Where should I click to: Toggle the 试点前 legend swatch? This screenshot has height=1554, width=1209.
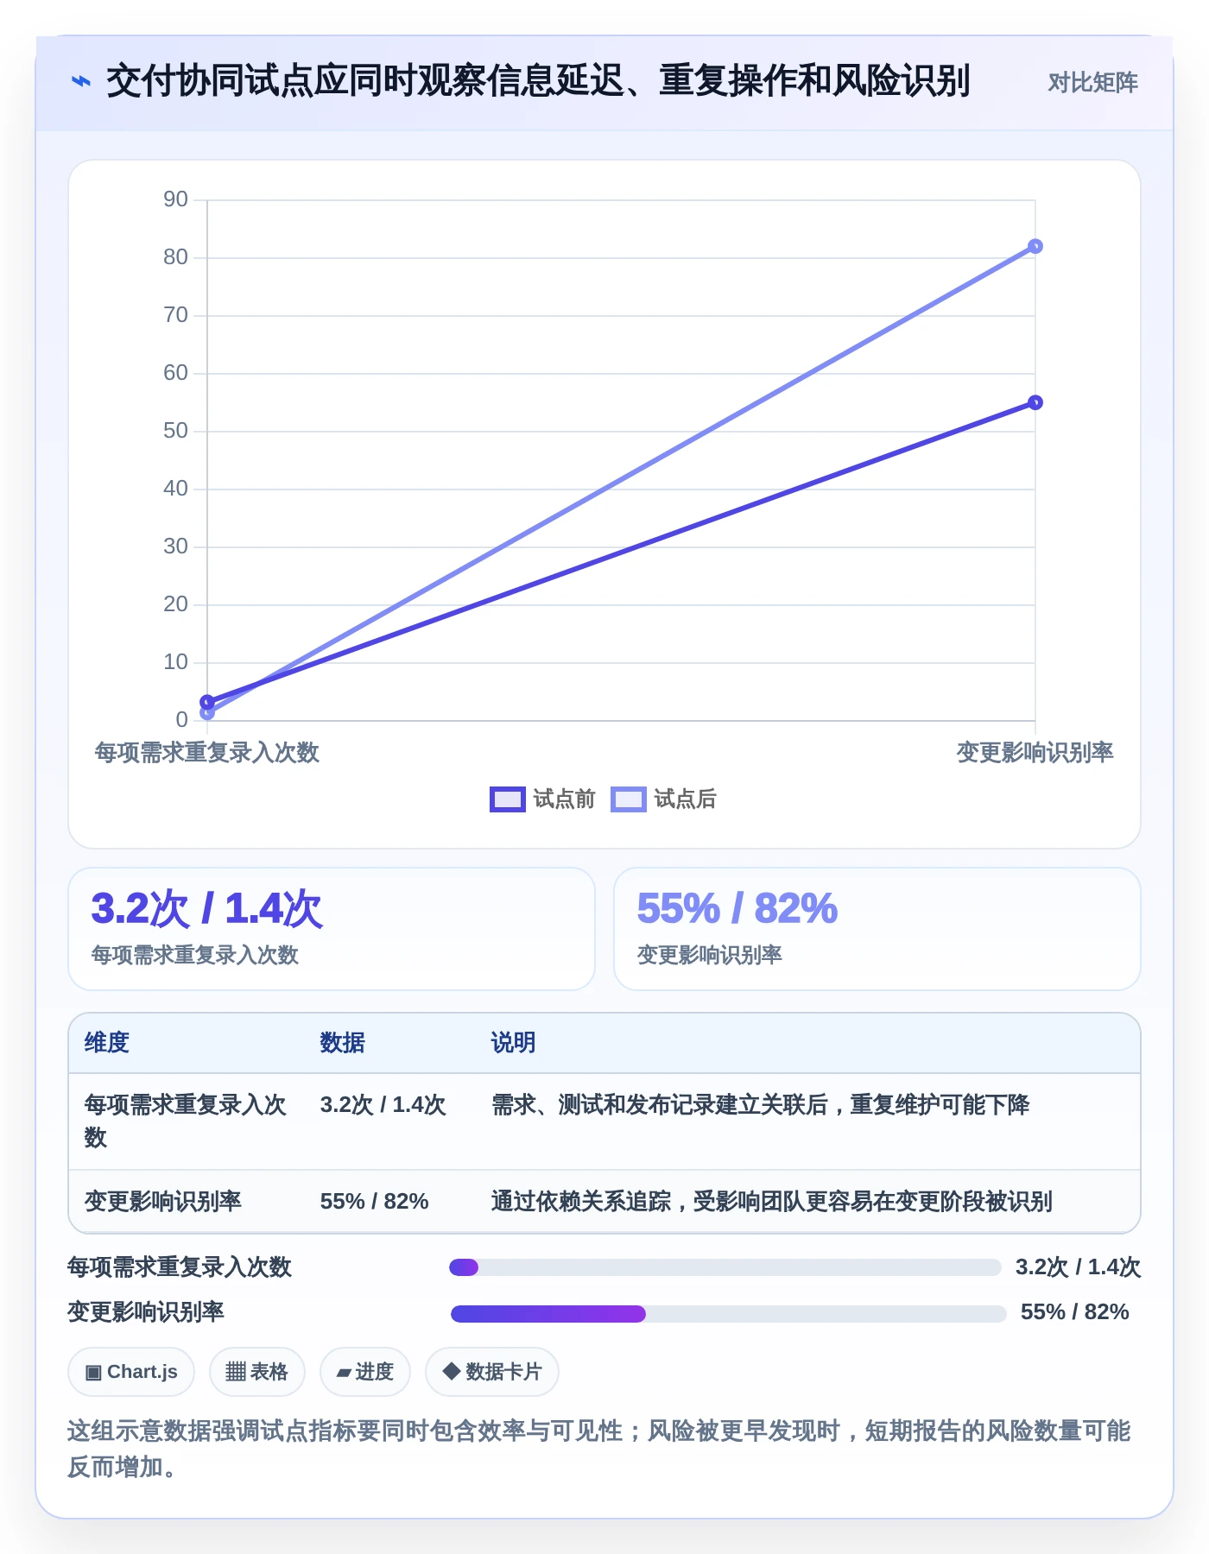[507, 799]
